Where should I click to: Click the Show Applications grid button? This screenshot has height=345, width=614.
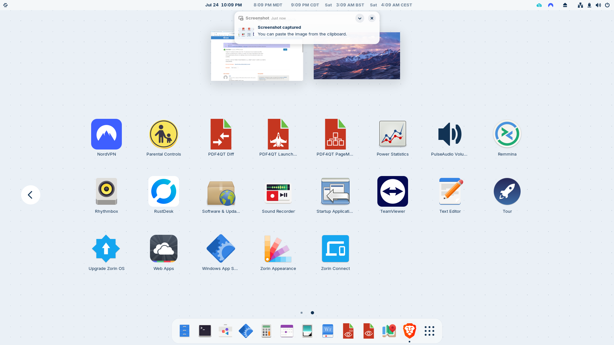[x=429, y=331]
